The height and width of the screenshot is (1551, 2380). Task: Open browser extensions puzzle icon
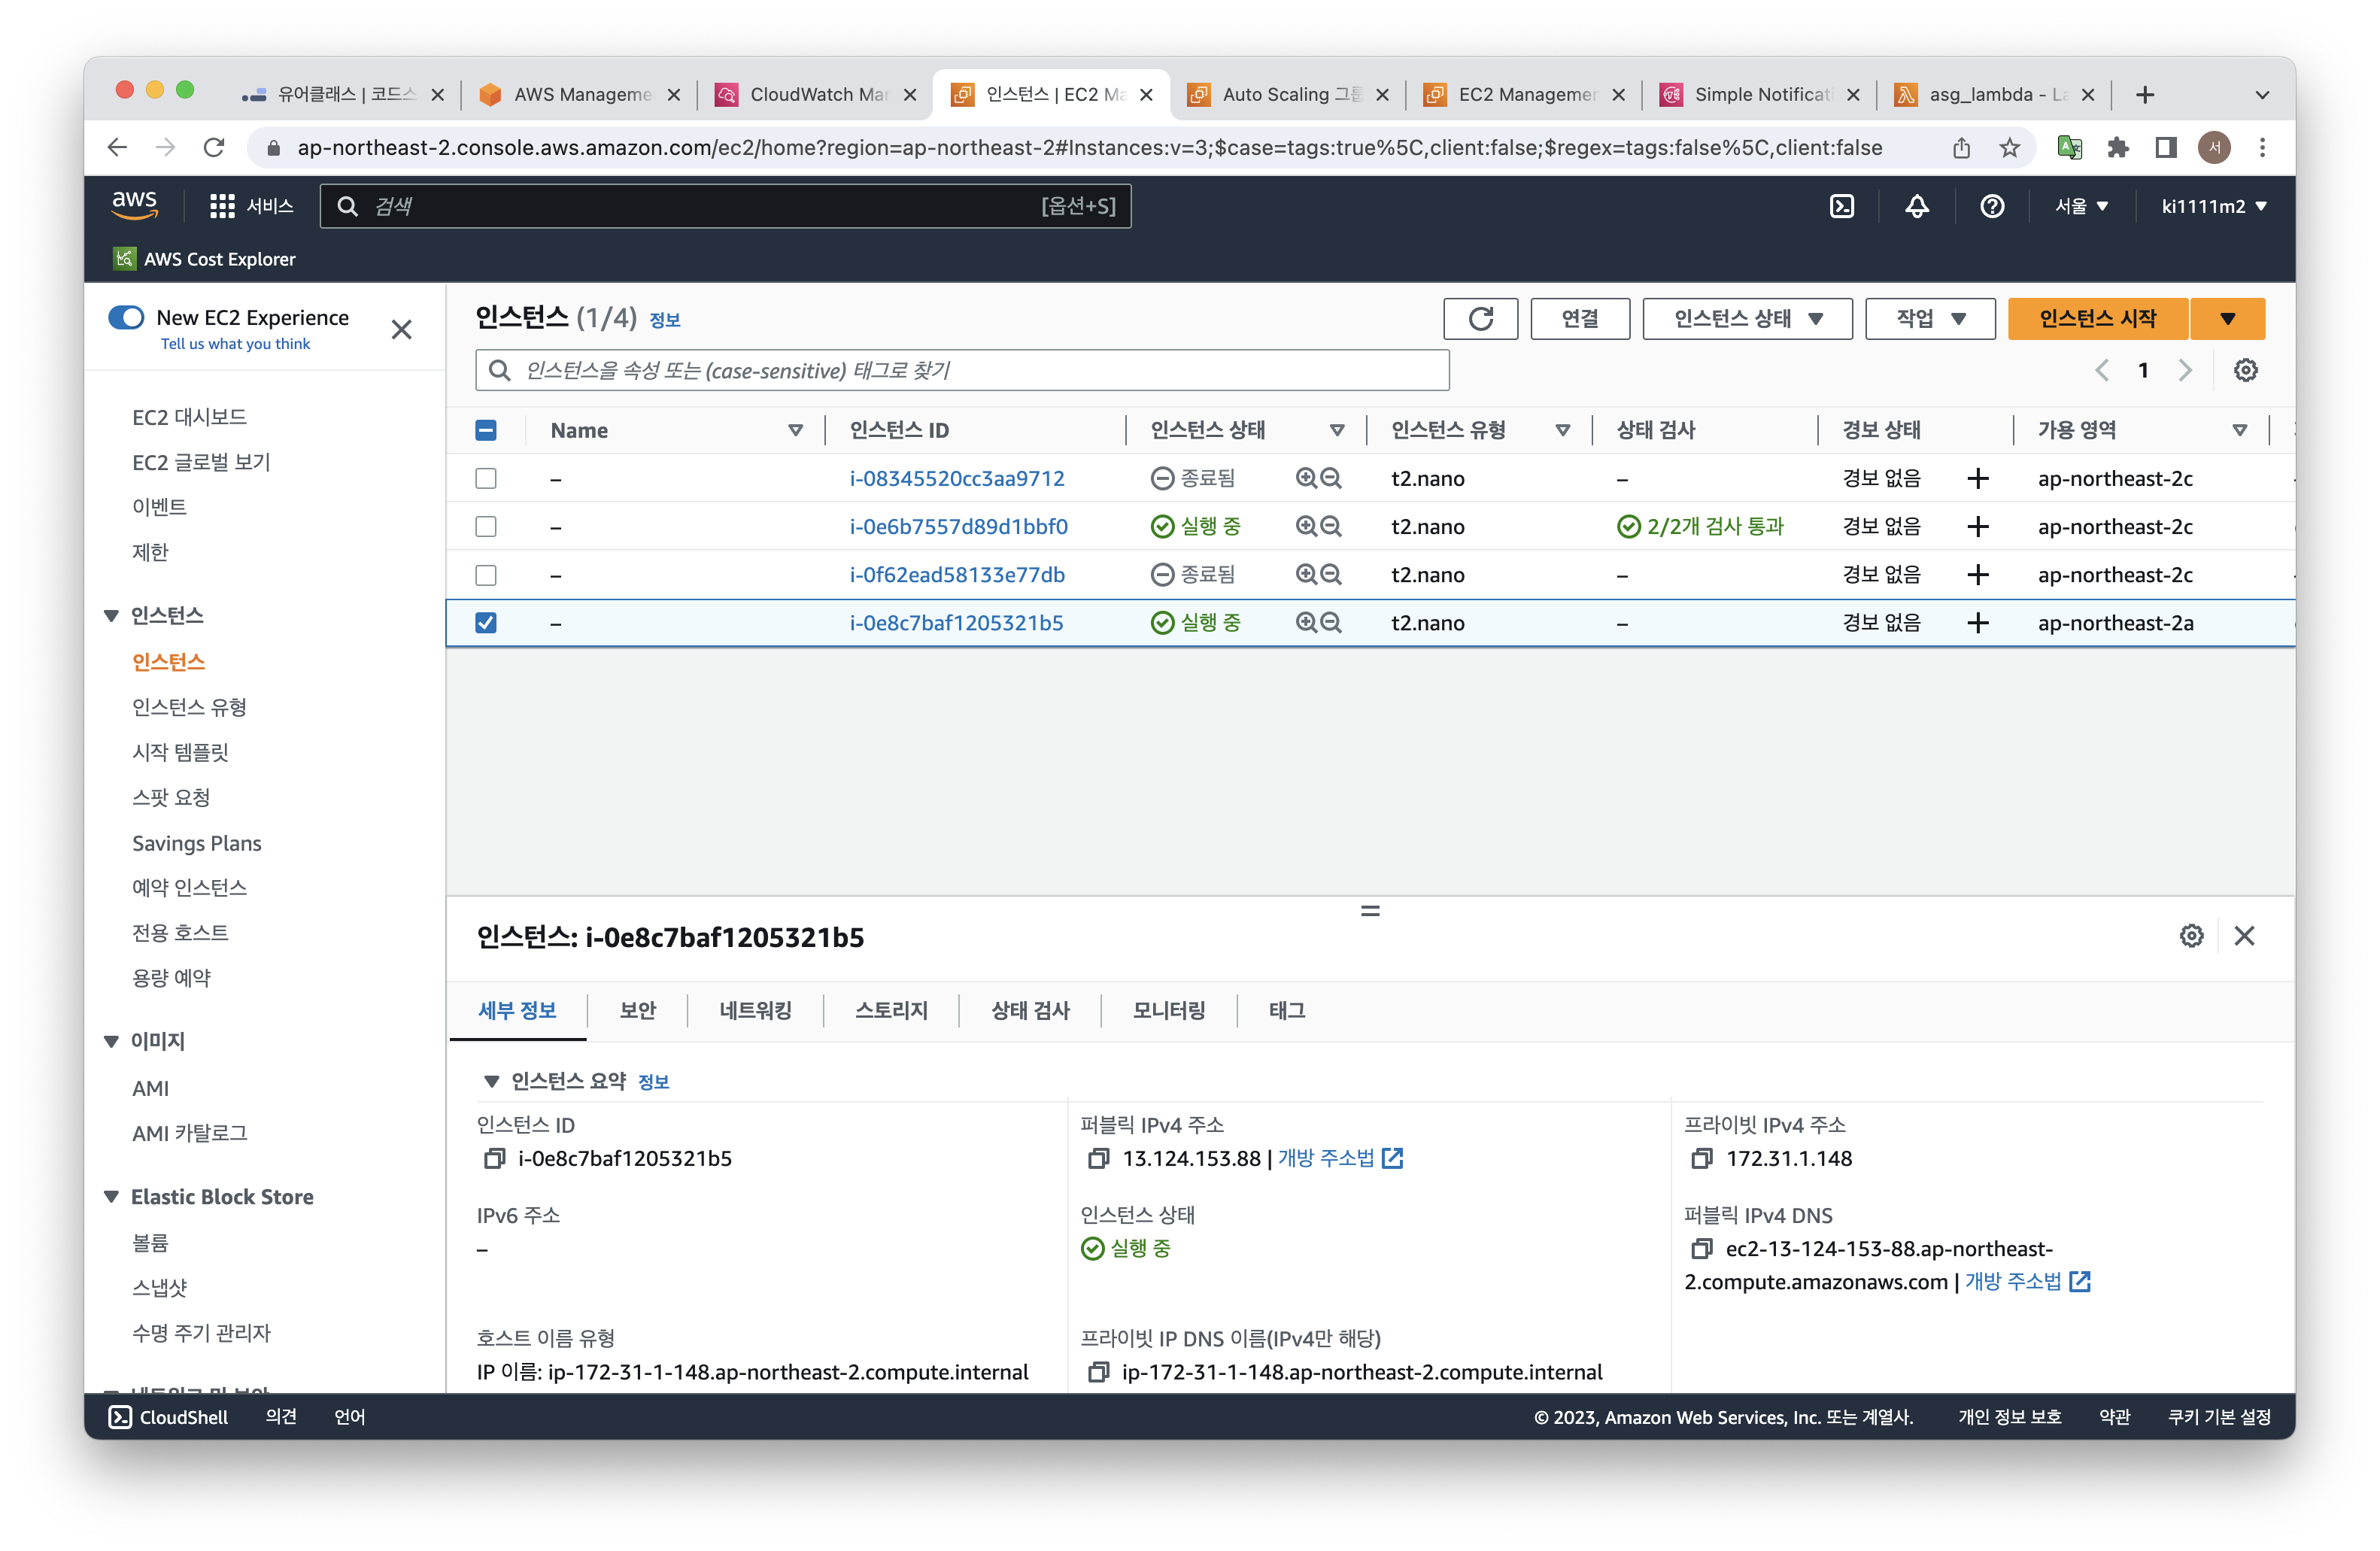(2117, 148)
